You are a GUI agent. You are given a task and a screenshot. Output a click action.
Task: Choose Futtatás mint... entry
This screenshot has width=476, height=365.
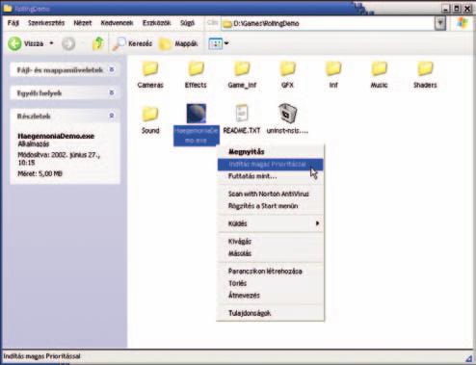point(270,176)
